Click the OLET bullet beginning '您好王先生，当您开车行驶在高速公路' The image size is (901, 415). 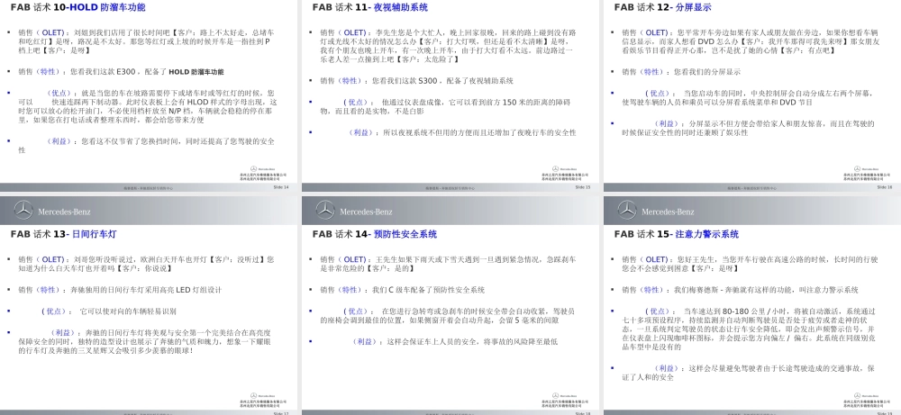point(750,264)
